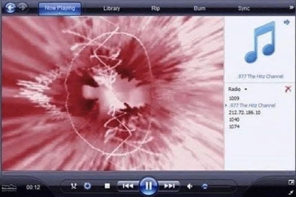Image resolution: width=296 pixels, height=197 pixels.
Task: Open the Now Playing tab dropdown arrow
Action: click(x=60, y=14)
